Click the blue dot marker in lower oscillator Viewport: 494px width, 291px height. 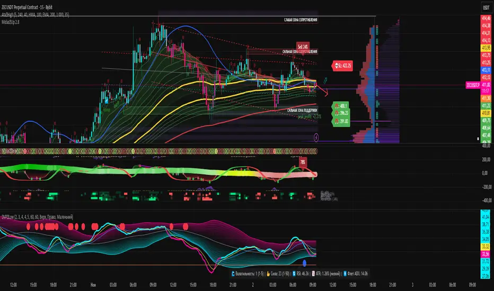304,262
